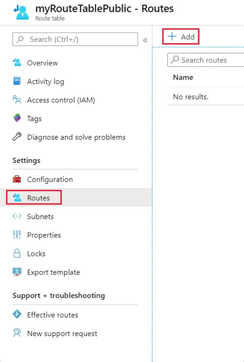Open the Effective routes link
The width and height of the screenshot is (244, 362).
(53, 315)
